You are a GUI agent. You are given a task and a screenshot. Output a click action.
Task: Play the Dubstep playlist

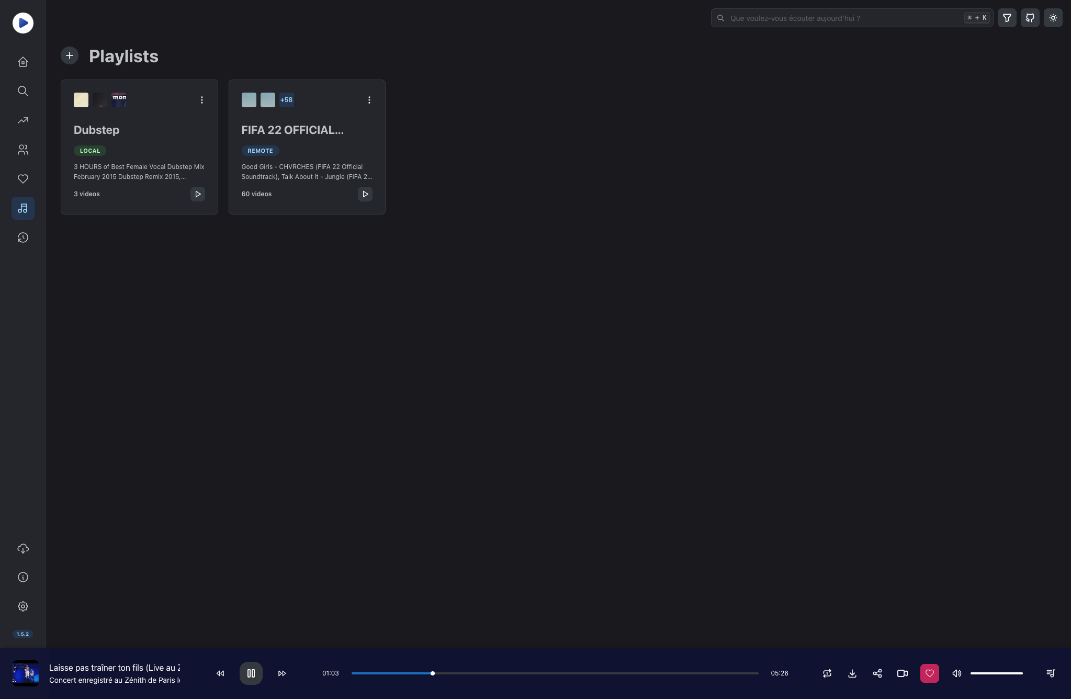pos(198,194)
